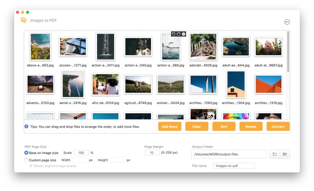314x191 pixels.
Task: Choose output folder with plain folder icon
Action: [274, 154]
